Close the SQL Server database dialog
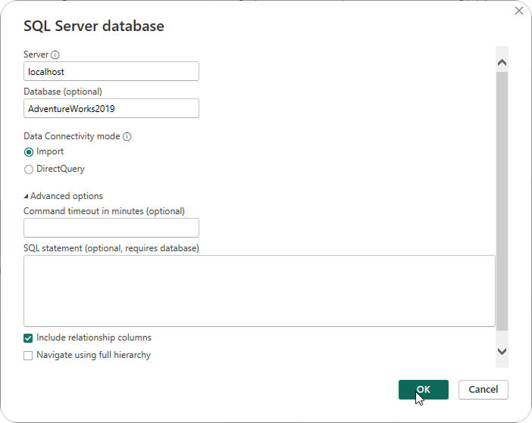Image resolution: width=532 pixels, height=423 pixels. tap(519, 11)
